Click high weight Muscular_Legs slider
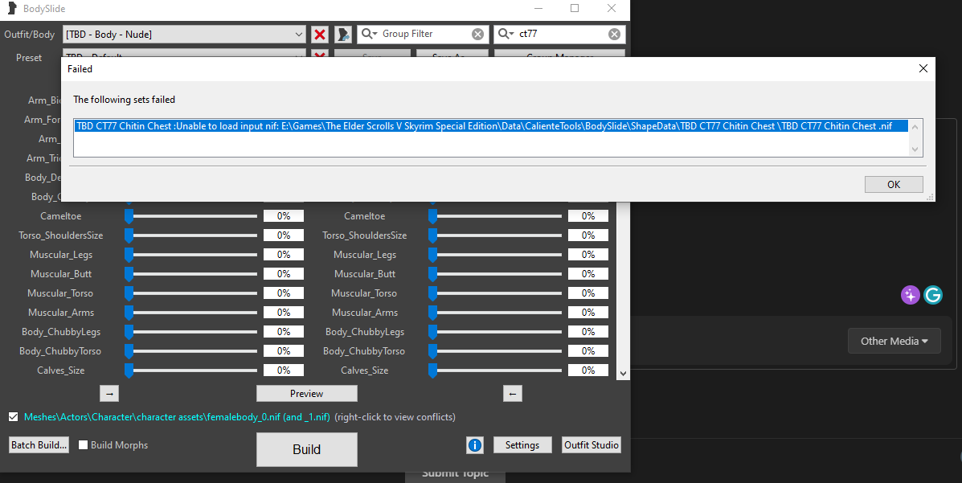 point(495,255)
